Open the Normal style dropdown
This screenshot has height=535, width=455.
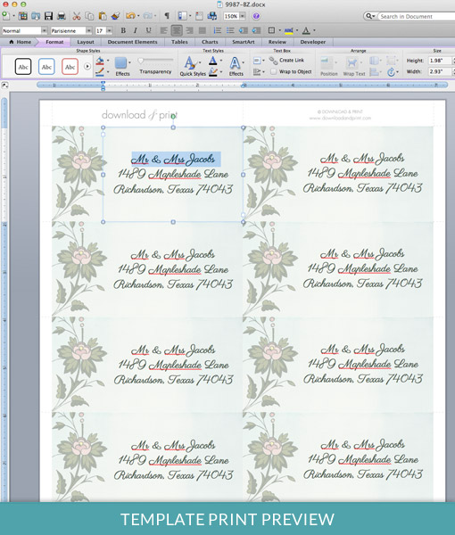(44, 30)
